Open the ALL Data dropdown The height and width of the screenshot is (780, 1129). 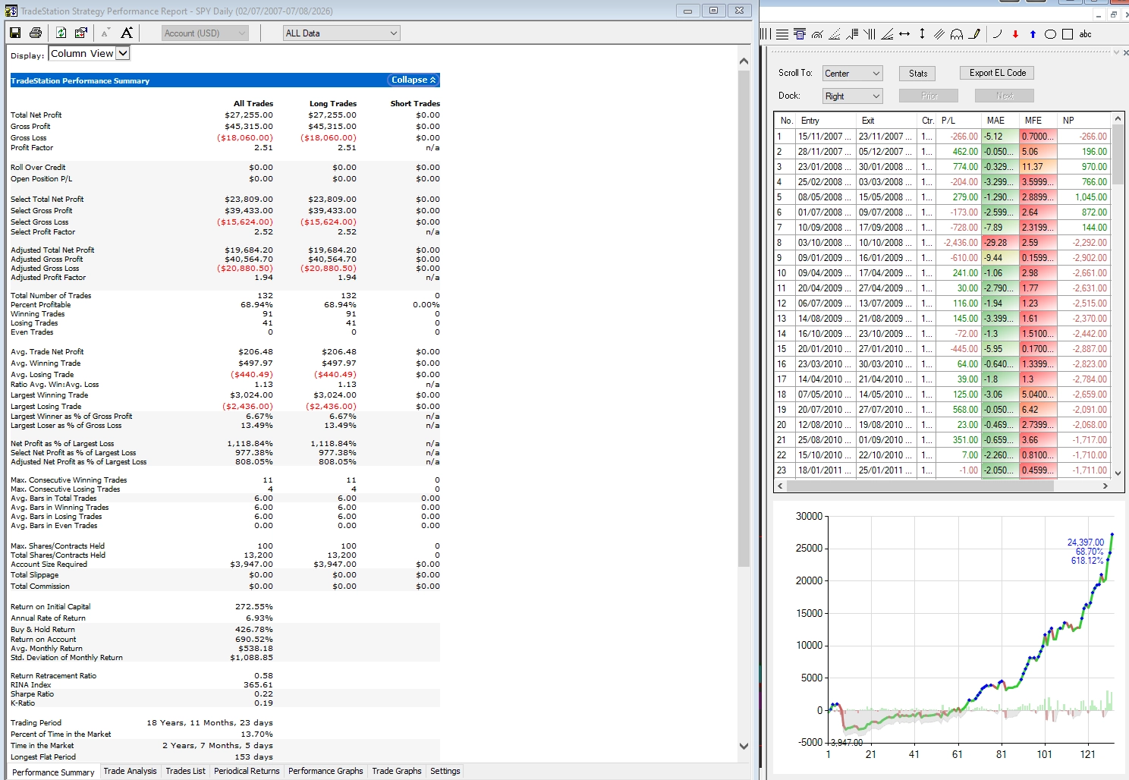pyautogui.click(x=341, y=33)
